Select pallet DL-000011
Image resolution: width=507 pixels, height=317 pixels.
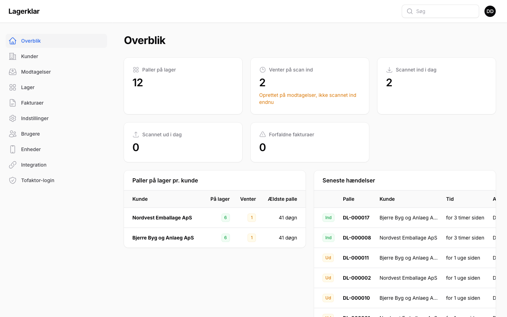tap(356, 258)
